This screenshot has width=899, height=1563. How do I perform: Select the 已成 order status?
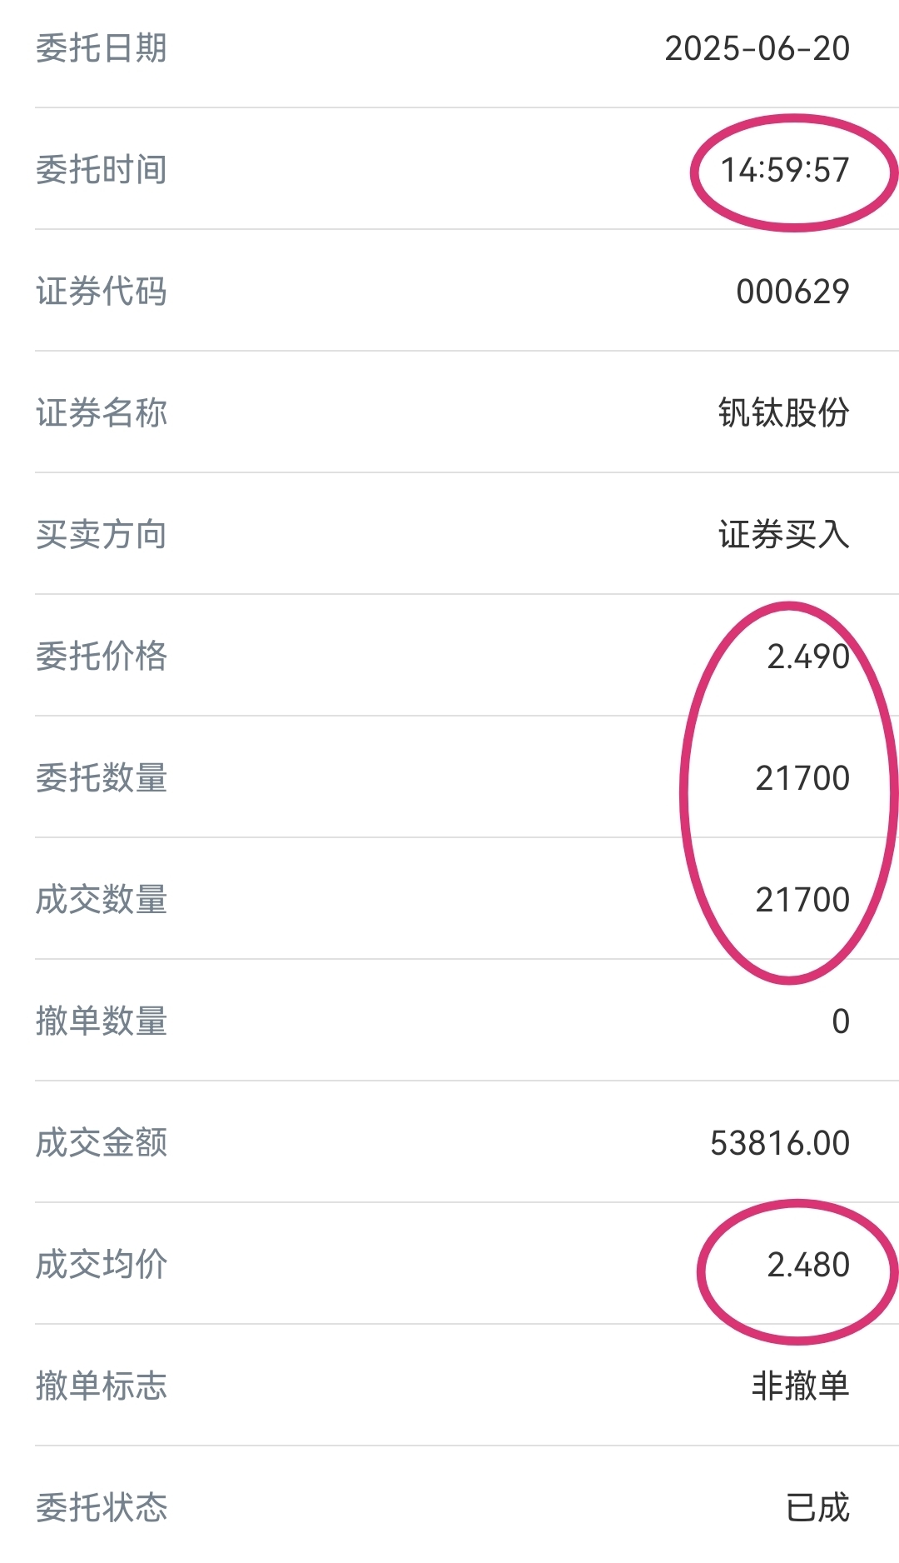pyautogui.click(x=817, y=1508)
